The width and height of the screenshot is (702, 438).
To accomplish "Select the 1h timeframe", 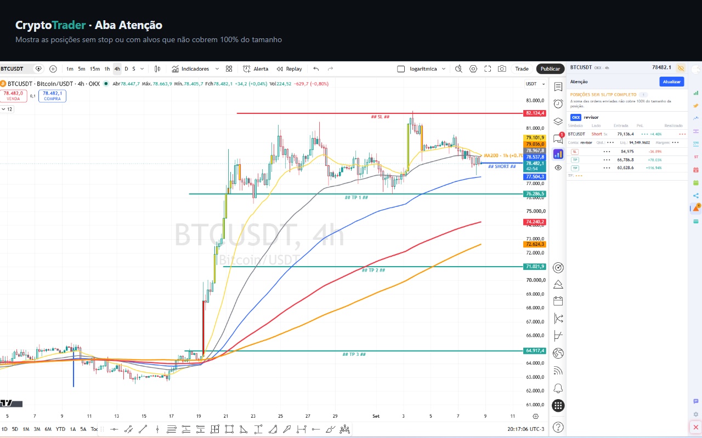I will [x=107, y=69].
